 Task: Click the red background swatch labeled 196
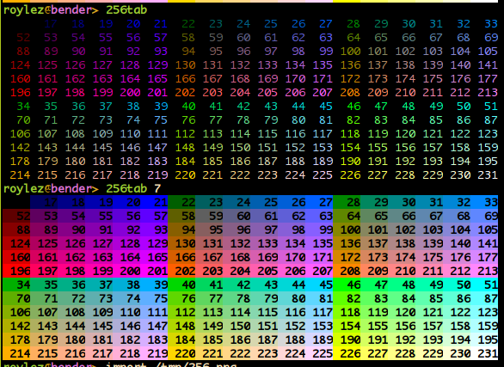coord(16,271)
